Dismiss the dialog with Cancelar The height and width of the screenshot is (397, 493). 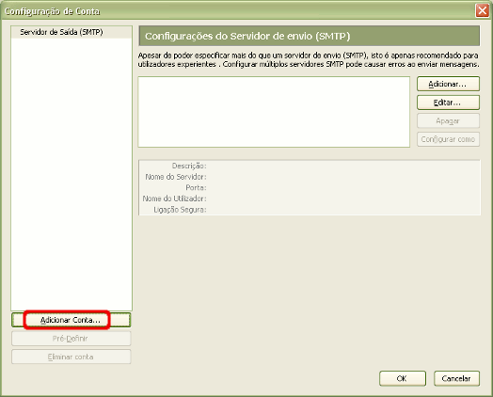[x=456, y=378]
